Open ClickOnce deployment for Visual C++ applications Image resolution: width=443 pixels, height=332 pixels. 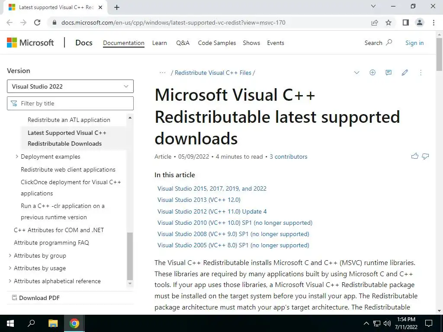pos(71,188)
